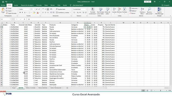Click the accounting dollar format icon
The image size is (172, 96).
click(74, 13)
